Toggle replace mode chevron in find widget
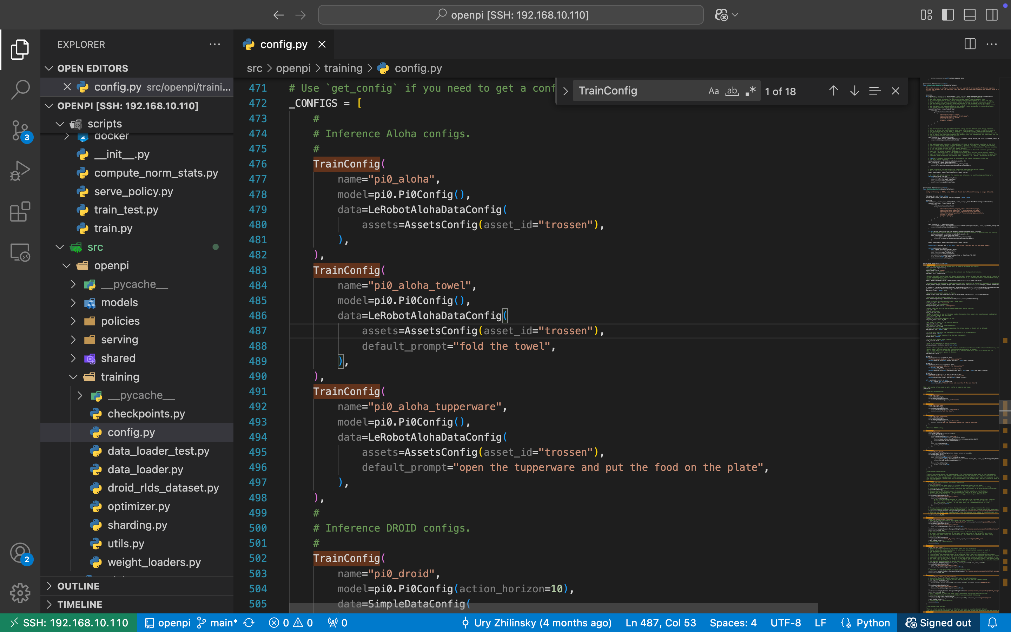Image resolution: width=1011 pixels, height=632 pixels. [565, 91]
